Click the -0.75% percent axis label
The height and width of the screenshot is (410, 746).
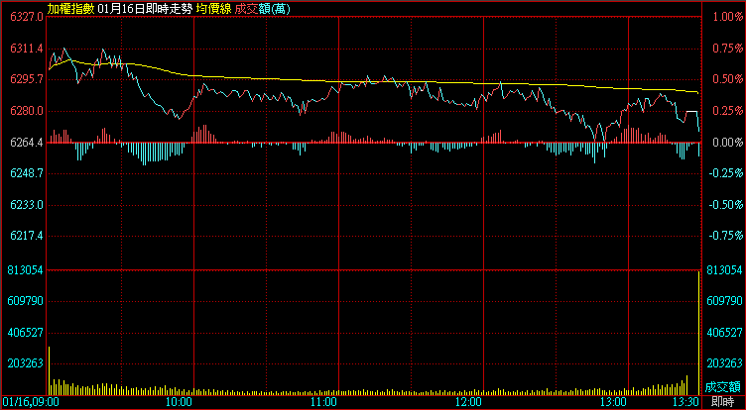tap(725, 237)
